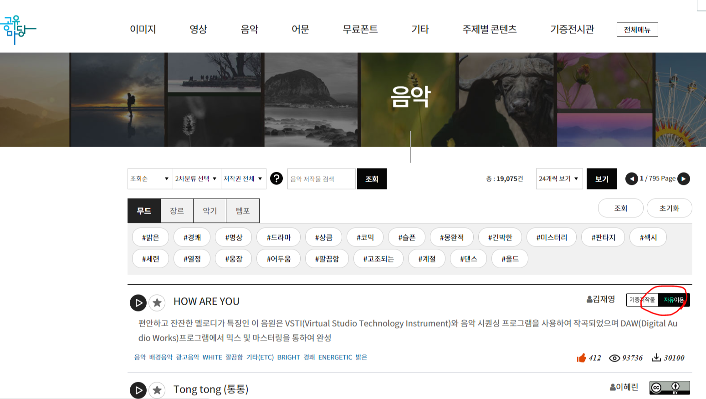The image size is (706, 399).
Task: Toggle the #상큼 mood tag
Action: (323, 237)
